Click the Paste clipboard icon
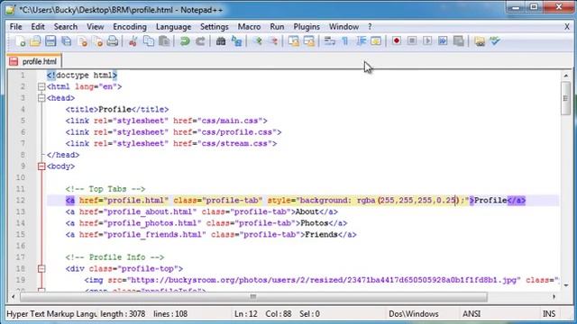 click(x=164, y=41)
